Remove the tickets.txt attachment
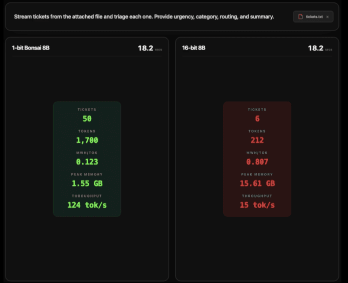The image size is (348, 283). coord(327,17)
